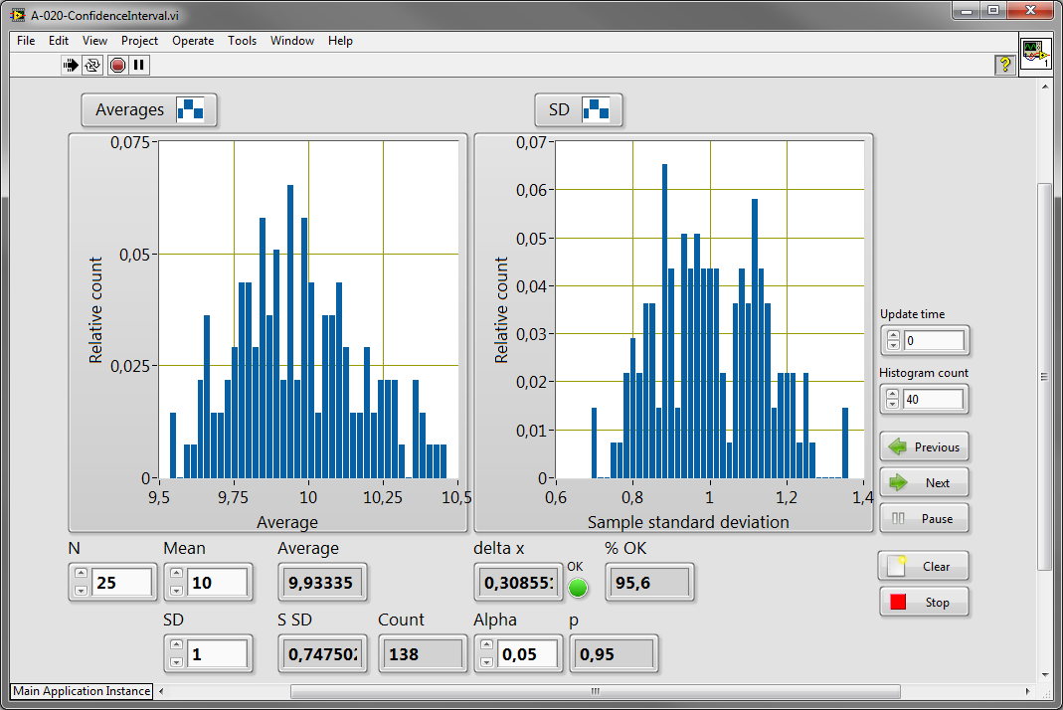Click the Previous button
This screenshot has height=710, width=1063.
924,446
